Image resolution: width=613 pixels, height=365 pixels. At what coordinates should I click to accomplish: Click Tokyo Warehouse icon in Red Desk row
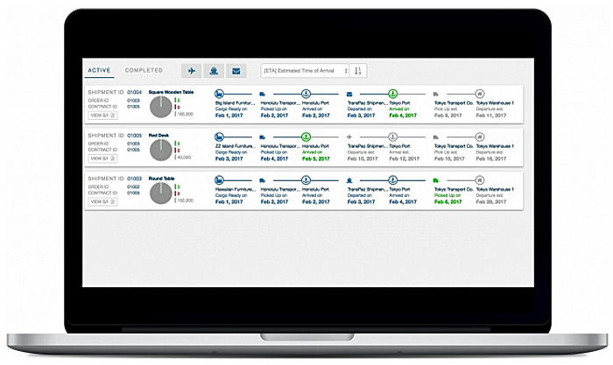click(x=480, y=137)
